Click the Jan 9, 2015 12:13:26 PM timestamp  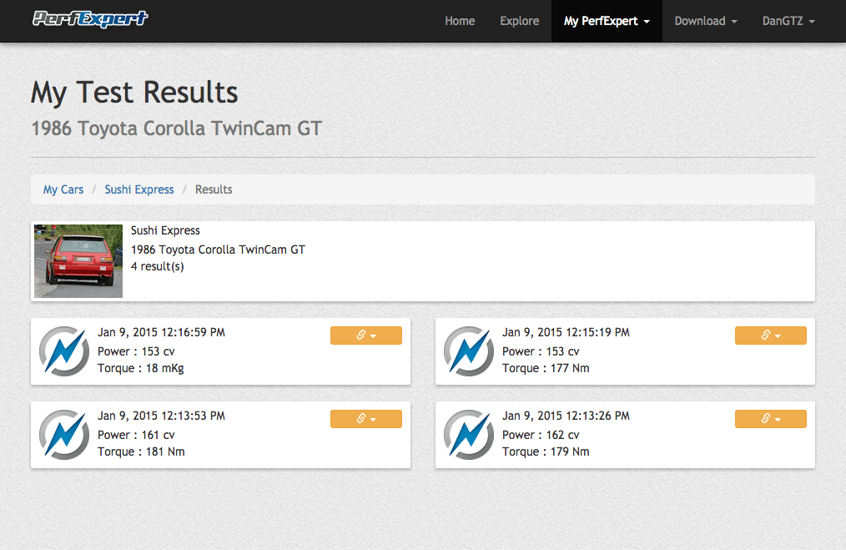tap(566, 416)
